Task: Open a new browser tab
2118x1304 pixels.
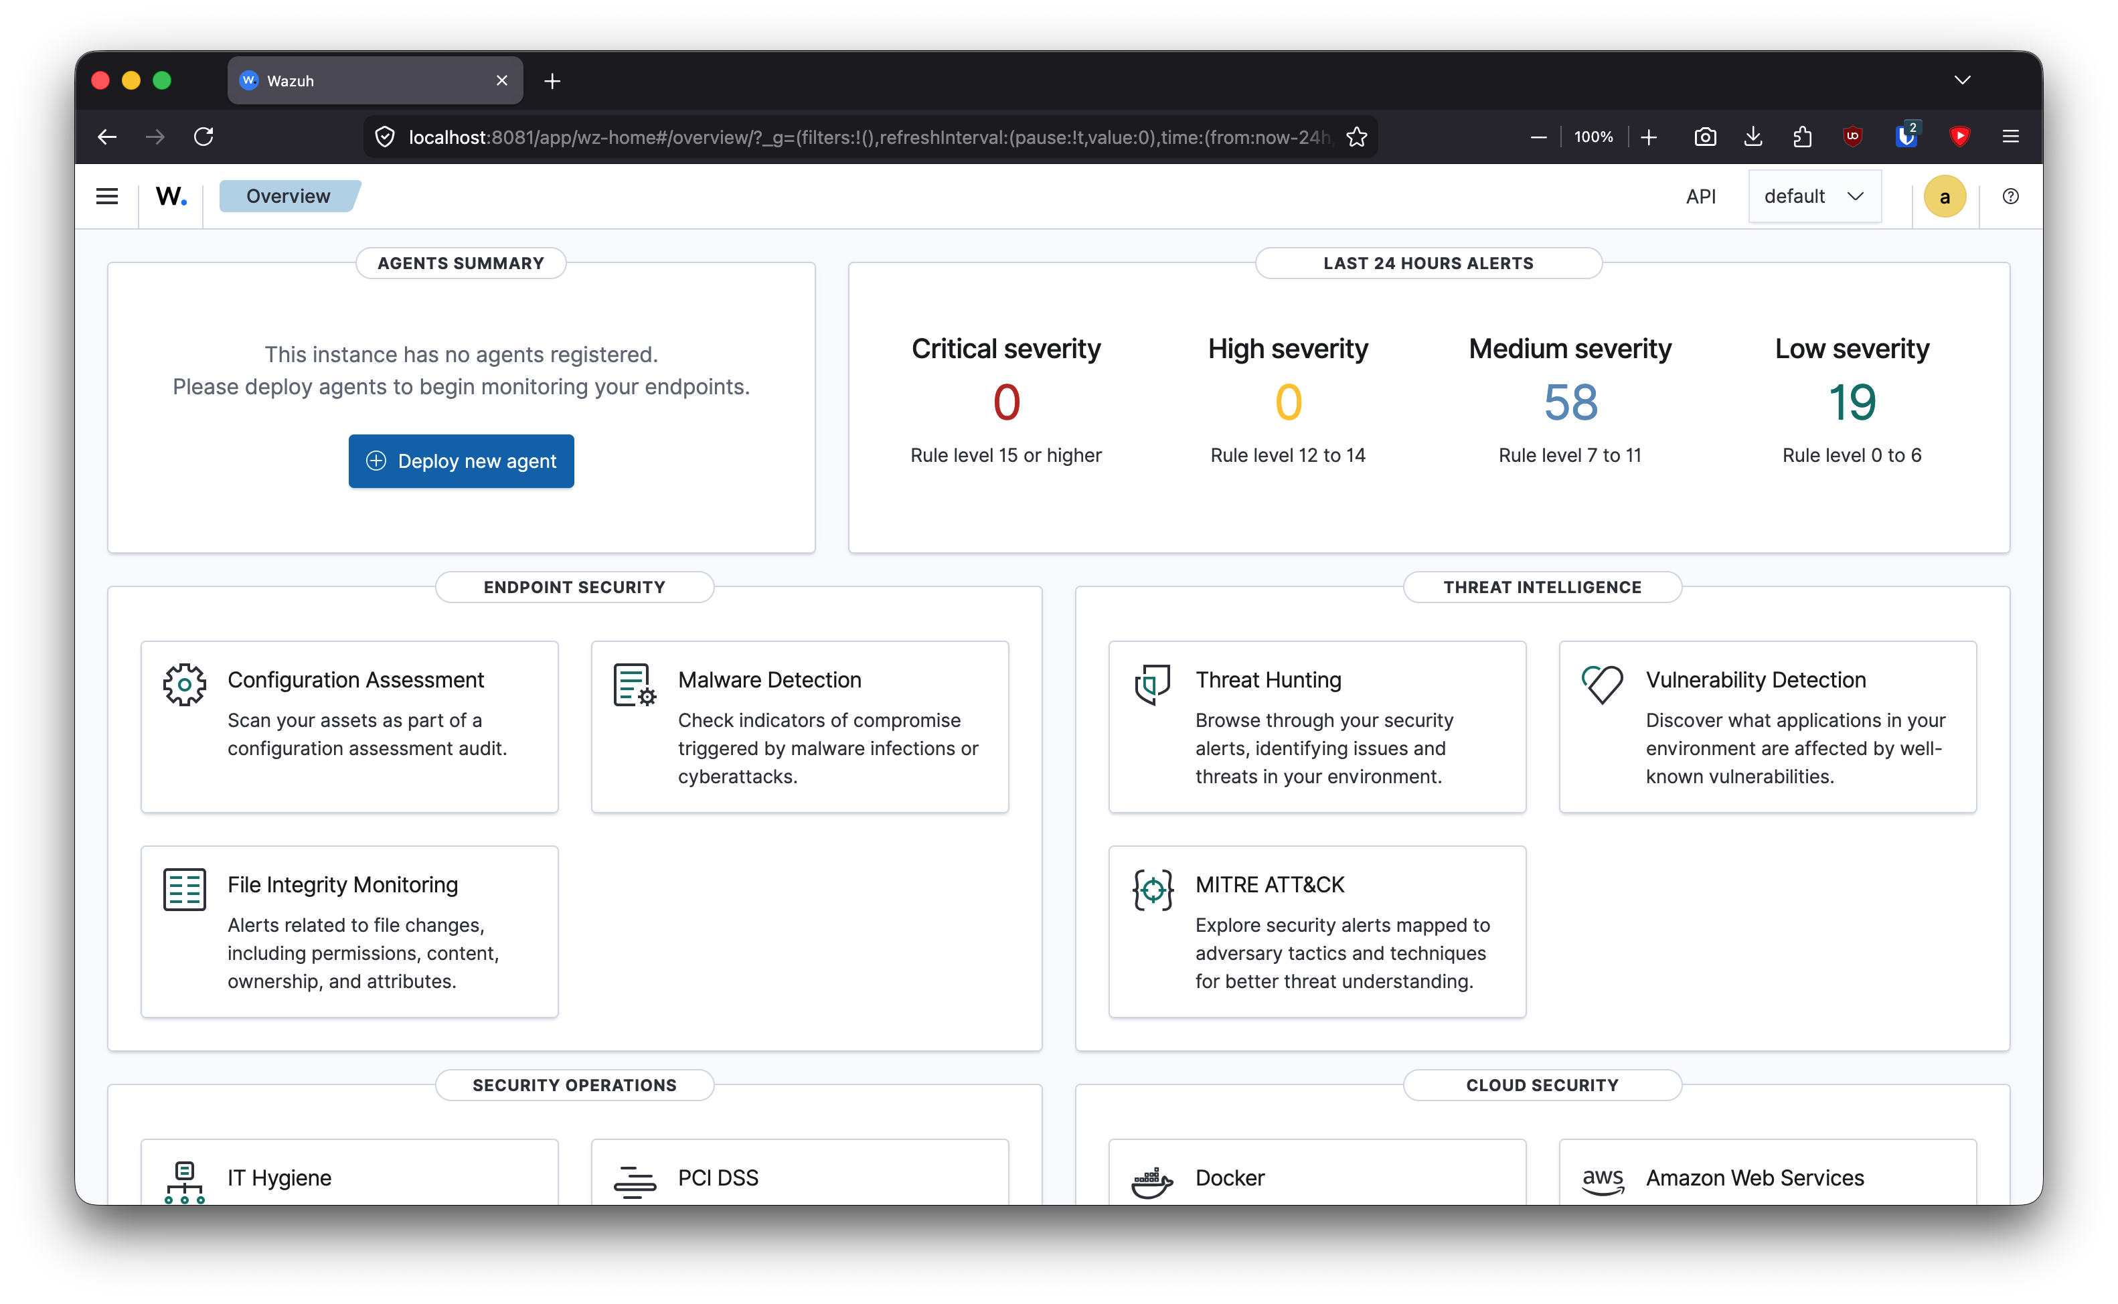Action: [x=552, y=80]
